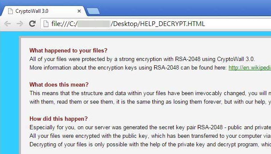Reload the HELP_DECRYPT page

click(x=32, y=23)
